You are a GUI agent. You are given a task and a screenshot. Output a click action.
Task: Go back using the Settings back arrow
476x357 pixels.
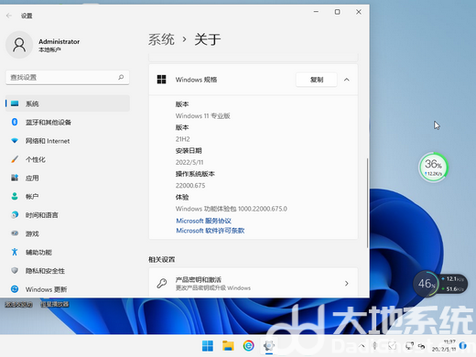(x=9, y=16)
